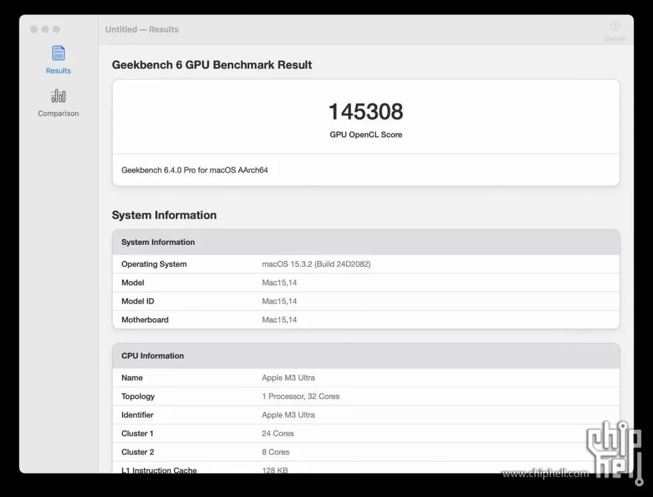Select Apple M3 Ultra value in Identifier row

[288, 415]
